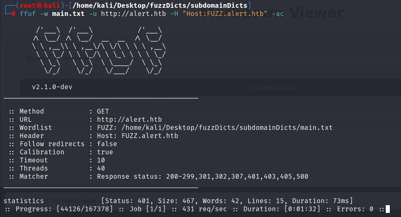Image resolution: width=401 pixels, height=217 pixels.
Task: Click the v2.1.0-dev version text
Action: 52,87
